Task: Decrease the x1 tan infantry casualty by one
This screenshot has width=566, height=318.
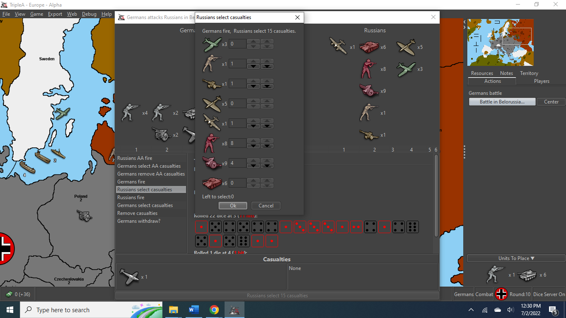Action: point(254,66)
